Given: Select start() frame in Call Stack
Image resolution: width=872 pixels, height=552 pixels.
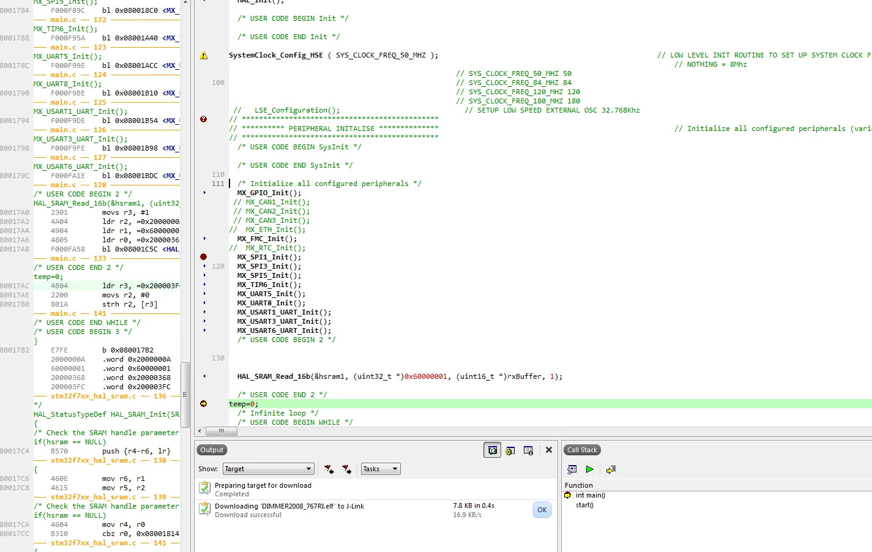Looking at the screenshot, I should pyautogui.click(x=584, y=505).
